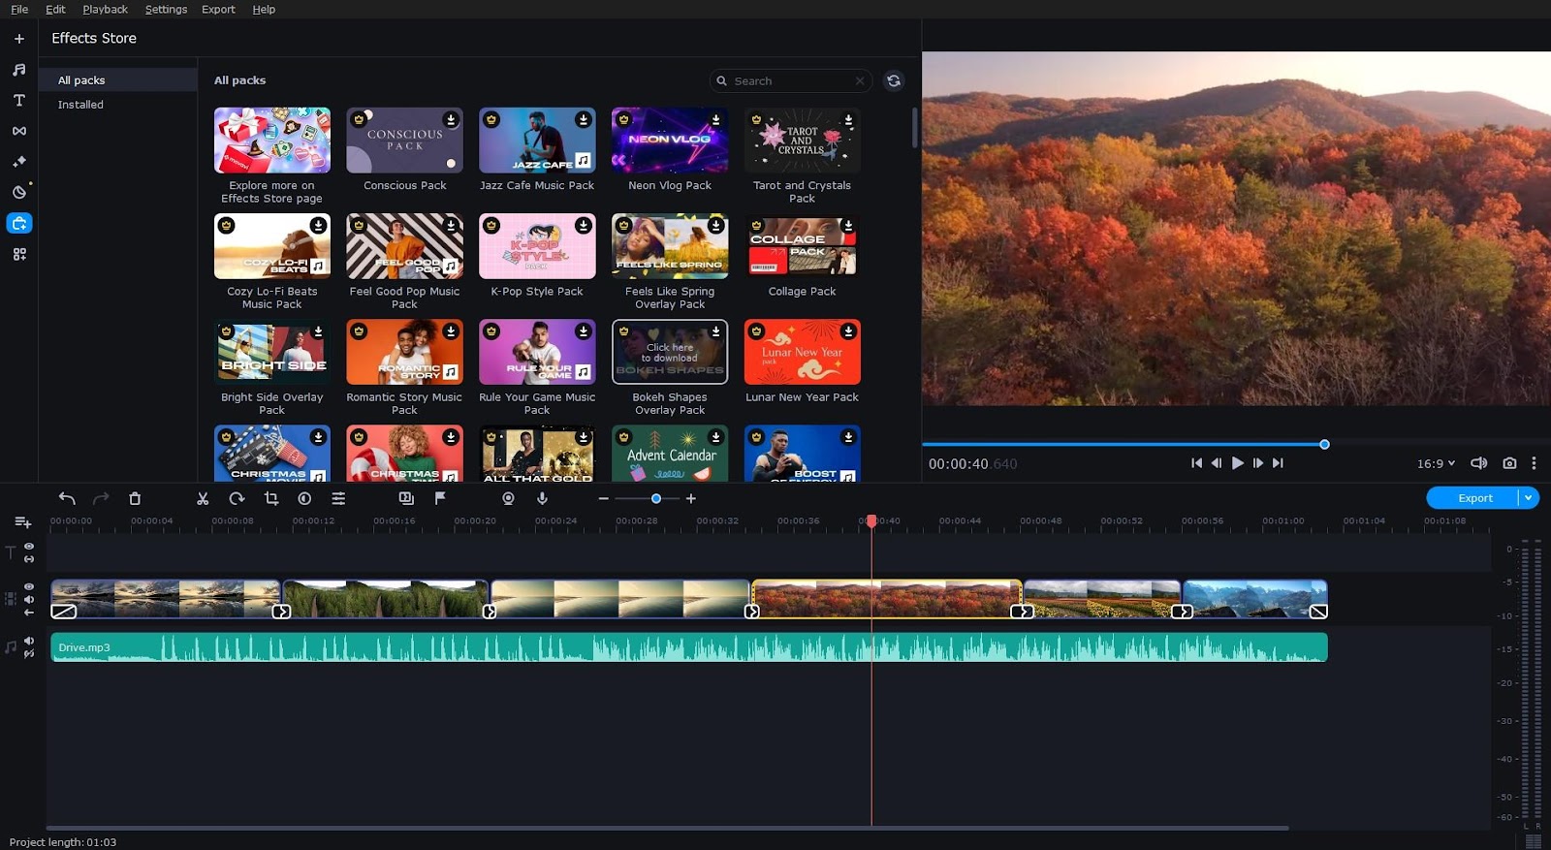Click the timeline zoom slider handle
This screenshot has width=1551, height=850.
click(656, 498)
